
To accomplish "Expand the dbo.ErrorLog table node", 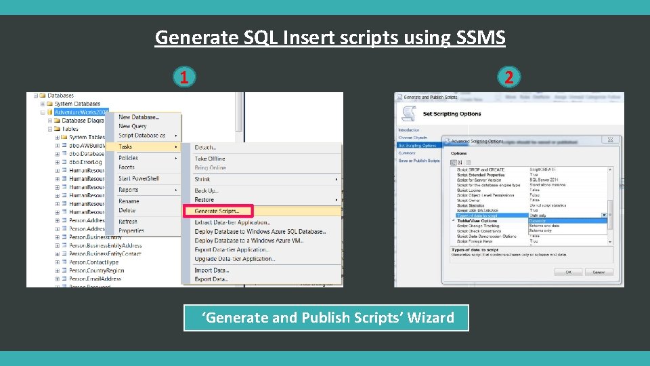I will (x=57, y=162).
